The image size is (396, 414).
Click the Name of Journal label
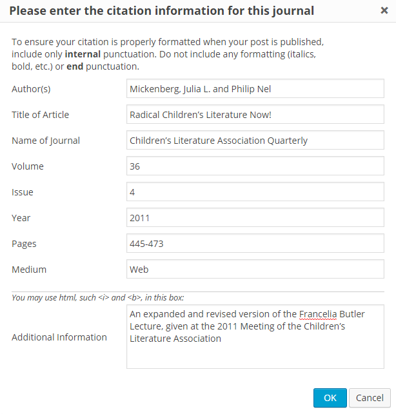tap(46, 141)
